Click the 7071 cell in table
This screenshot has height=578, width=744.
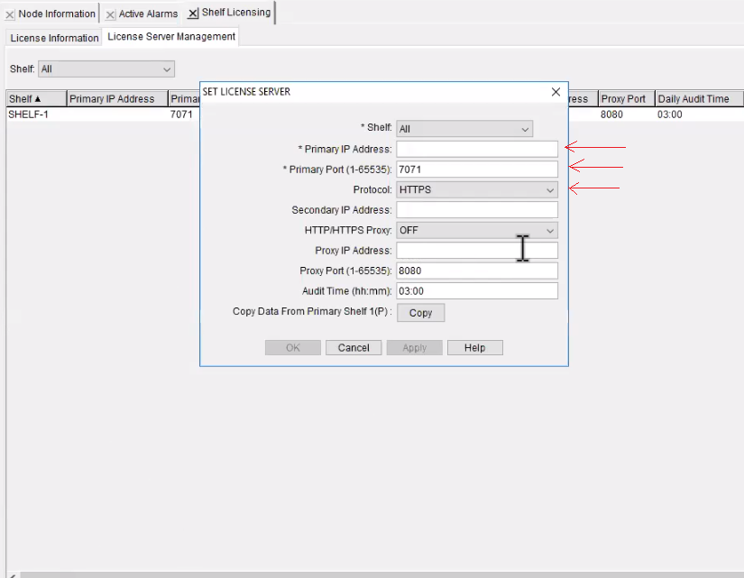[181, 115]
